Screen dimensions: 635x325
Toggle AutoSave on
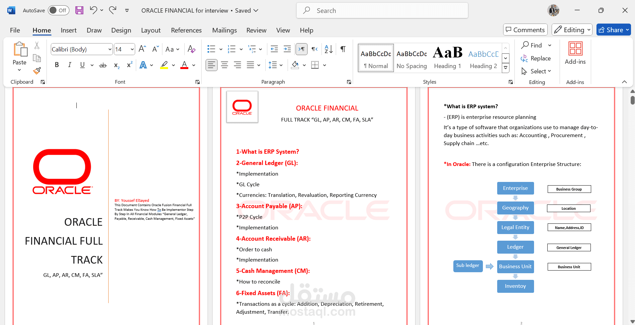[x=58, y=10]
